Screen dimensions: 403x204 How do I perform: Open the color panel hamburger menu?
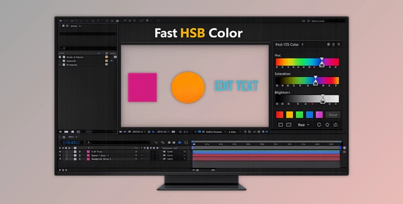click(x=333, y=45)
